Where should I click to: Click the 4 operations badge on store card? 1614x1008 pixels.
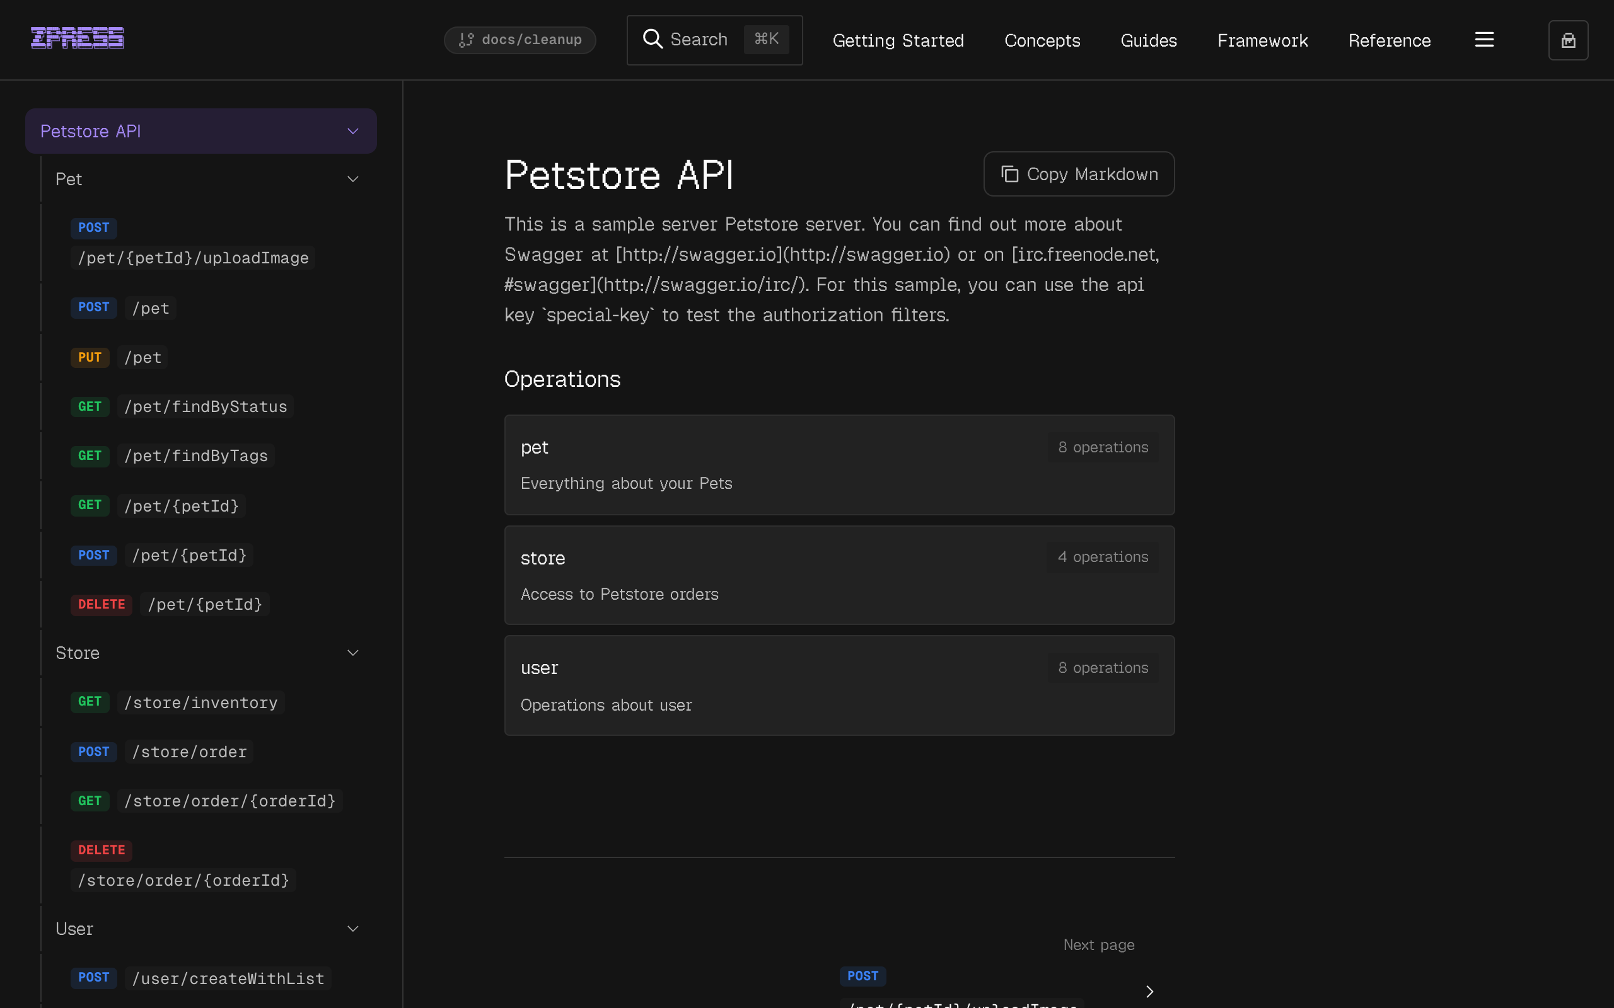click(1103, 557)
